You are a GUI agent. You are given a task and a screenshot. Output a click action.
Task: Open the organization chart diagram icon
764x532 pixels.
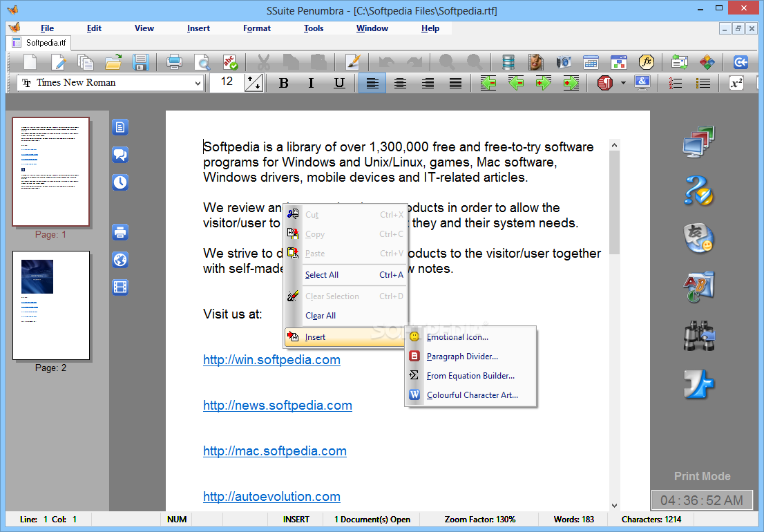point(619,62)
